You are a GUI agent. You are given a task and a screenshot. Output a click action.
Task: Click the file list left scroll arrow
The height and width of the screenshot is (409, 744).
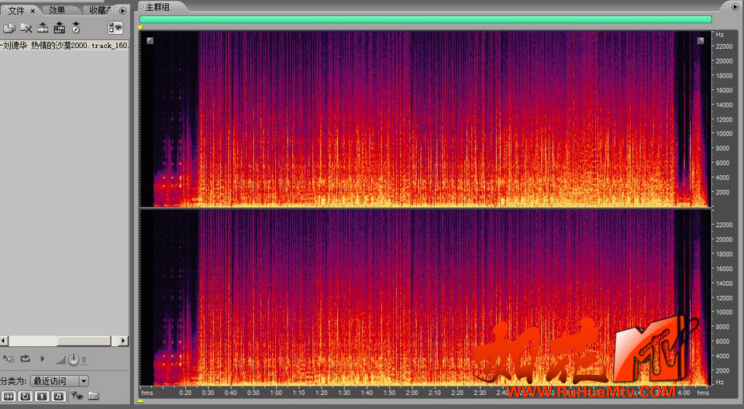[x=4, y=340]
